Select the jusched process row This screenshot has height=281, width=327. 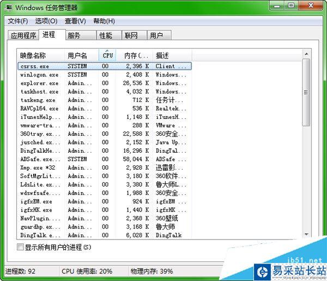click(105, 142)
